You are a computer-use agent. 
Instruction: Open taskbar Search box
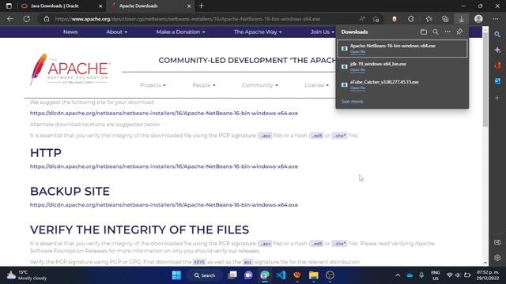pyautogui.click(x=205, y=275)
